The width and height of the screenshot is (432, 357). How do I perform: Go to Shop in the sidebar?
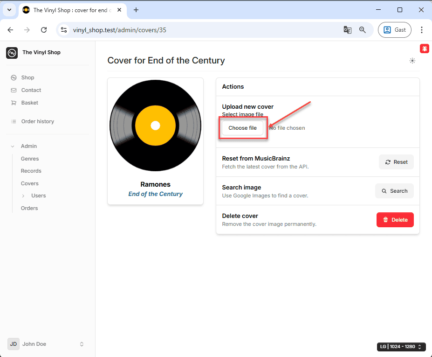pyautogui.click(x=27, y=77)
